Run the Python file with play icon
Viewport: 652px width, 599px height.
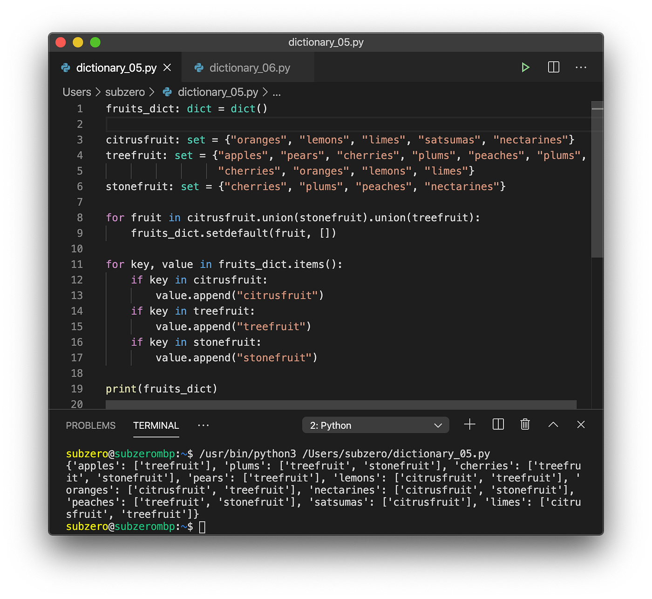525,67
